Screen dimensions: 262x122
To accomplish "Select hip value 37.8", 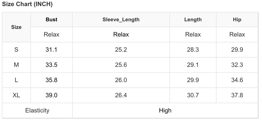I will [237, 95].
